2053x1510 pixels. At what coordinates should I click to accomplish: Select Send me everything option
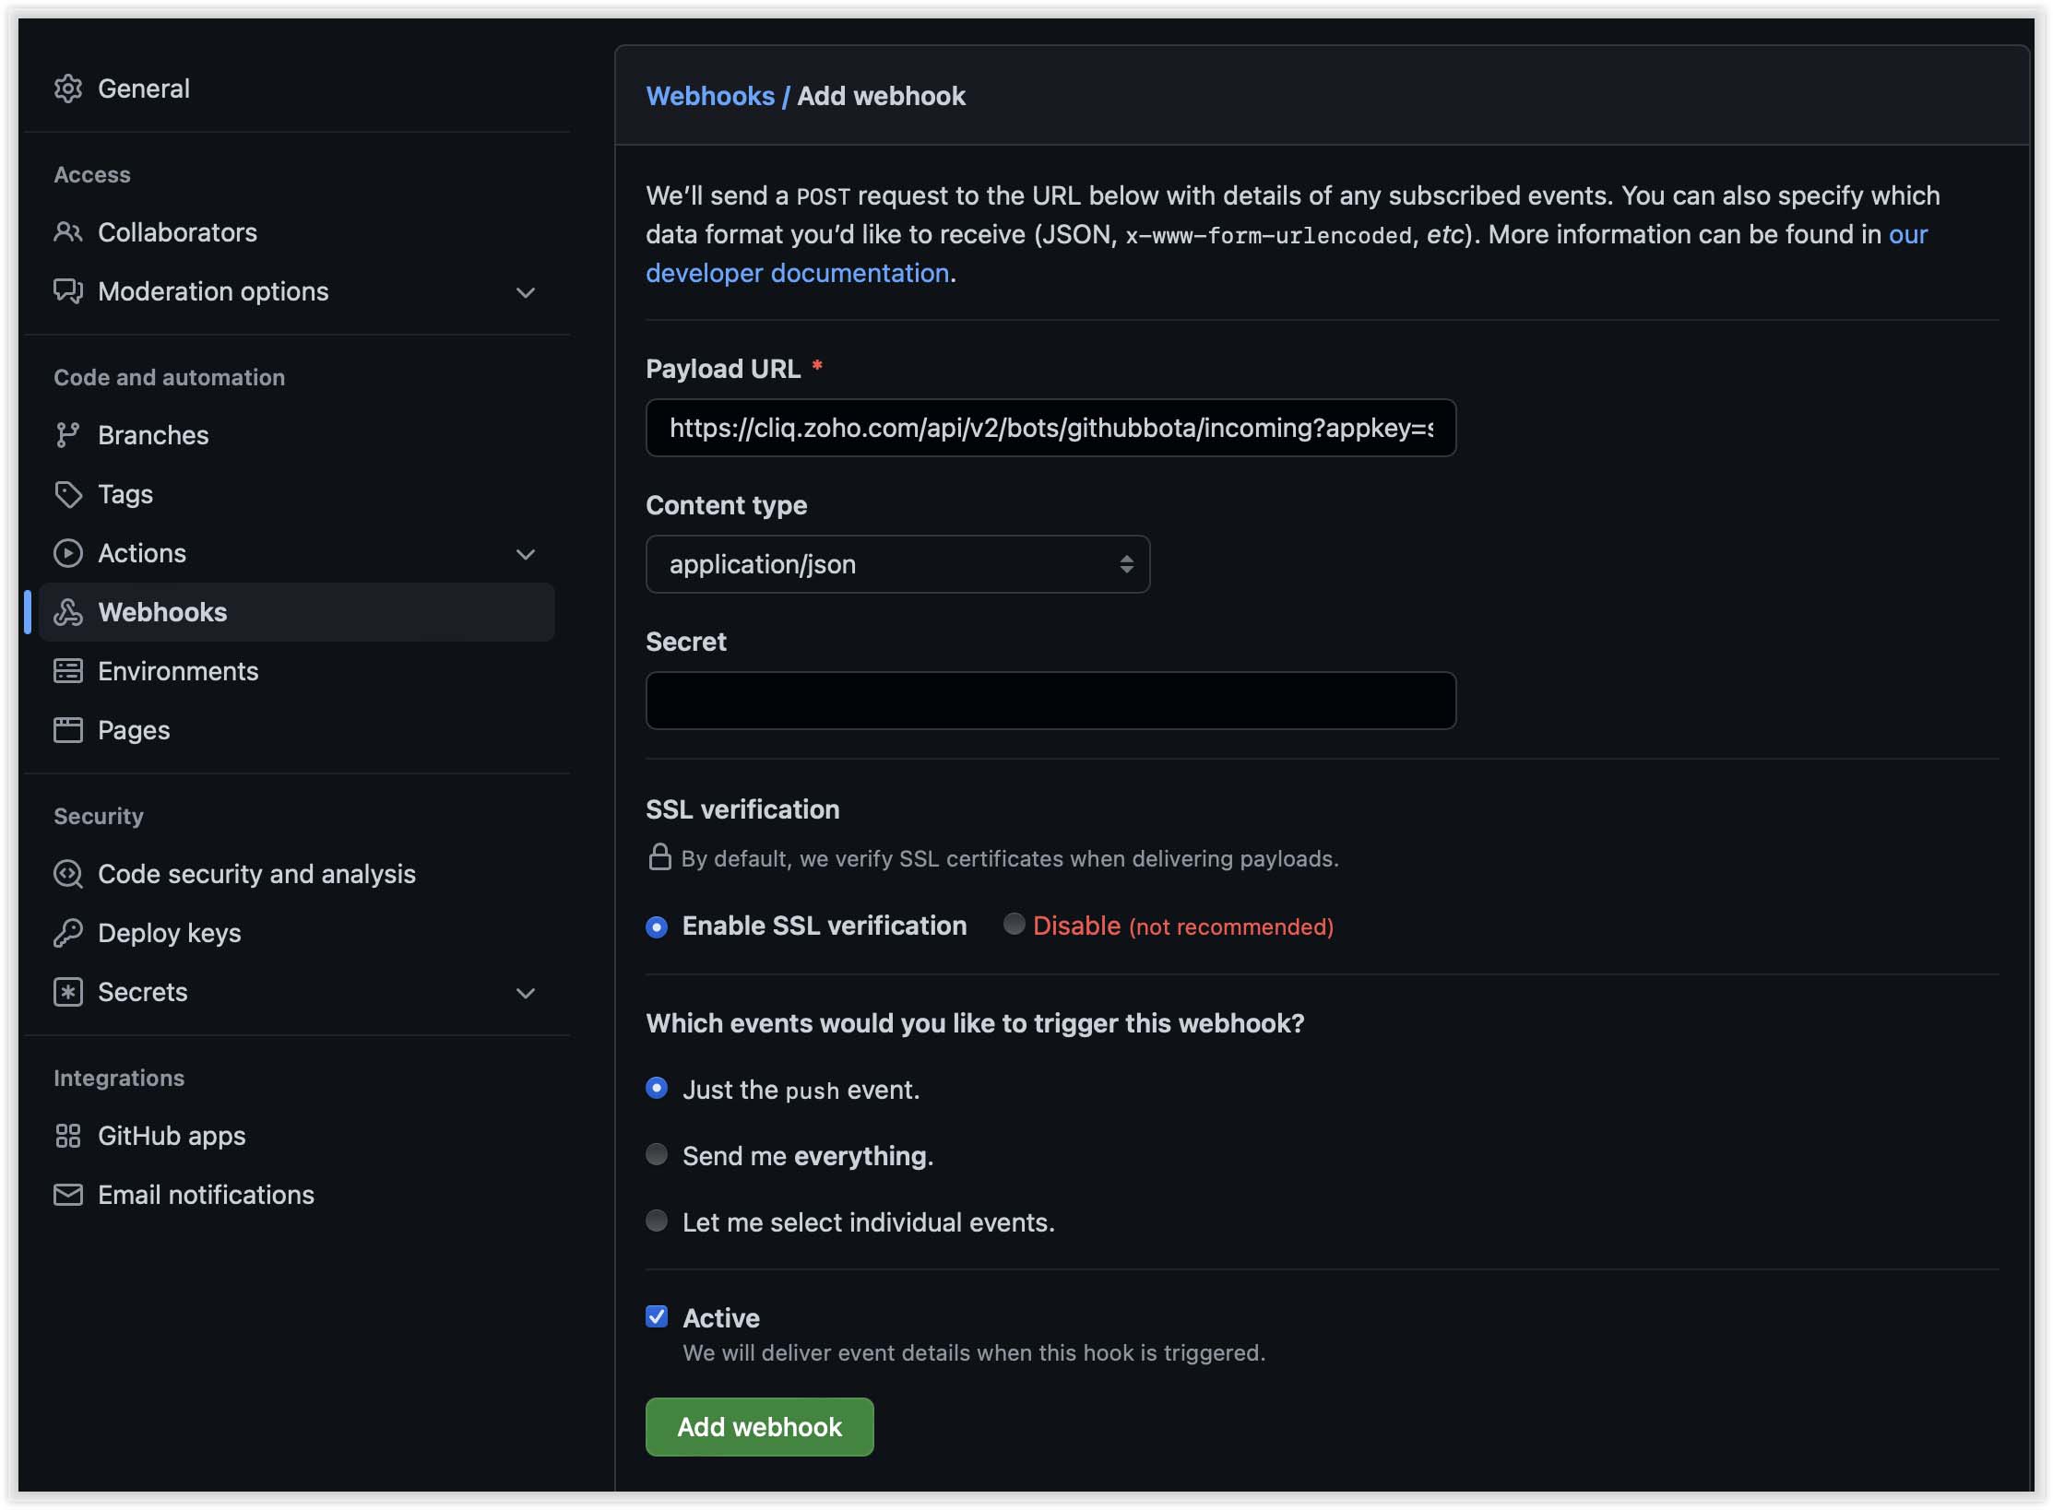coord(657,1155)
